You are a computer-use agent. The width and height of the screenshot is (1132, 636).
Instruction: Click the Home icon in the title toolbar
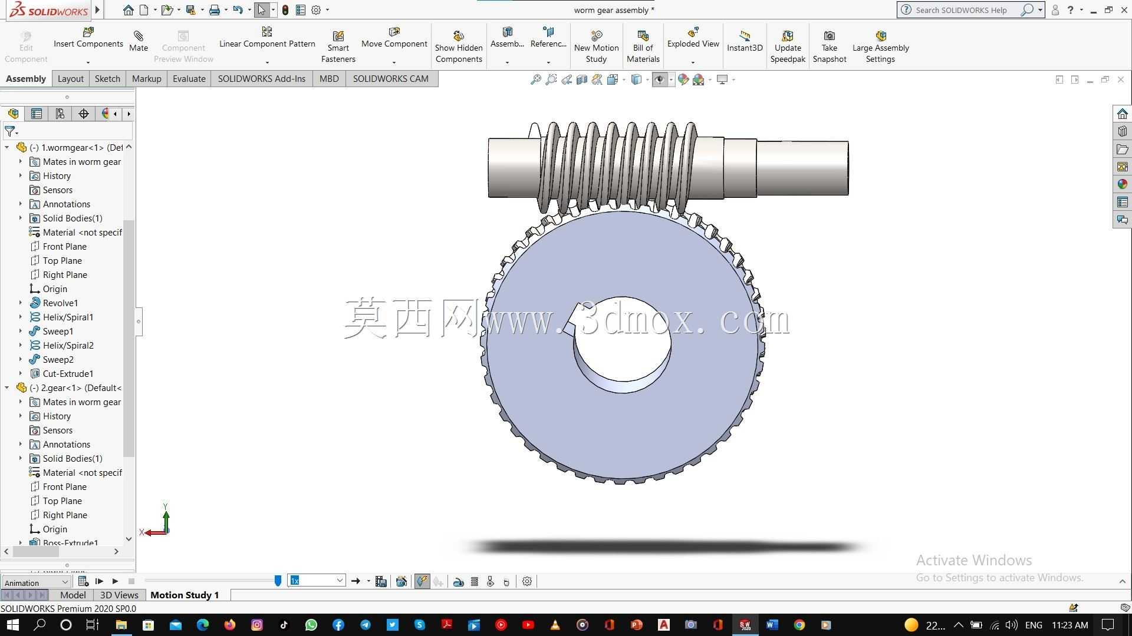pos(128,10)
